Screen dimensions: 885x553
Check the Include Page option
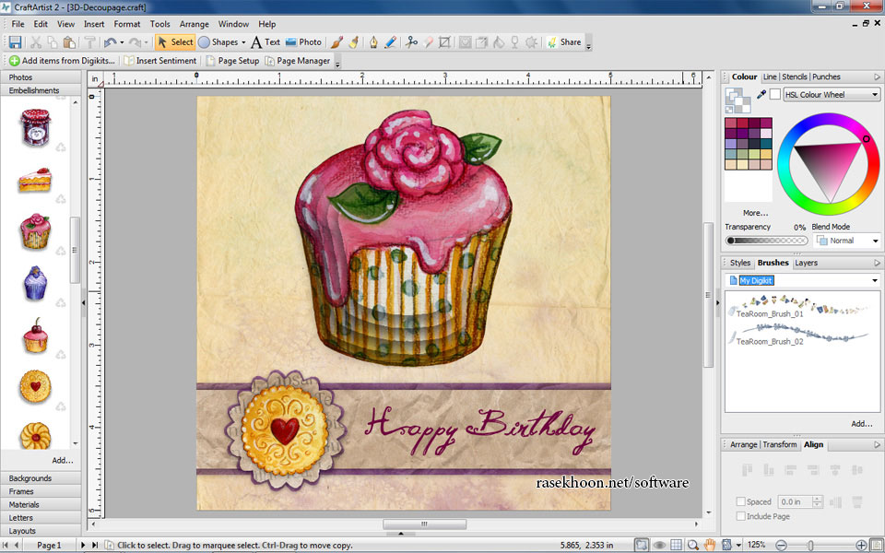pyautogui.click(x=740, y=516)
